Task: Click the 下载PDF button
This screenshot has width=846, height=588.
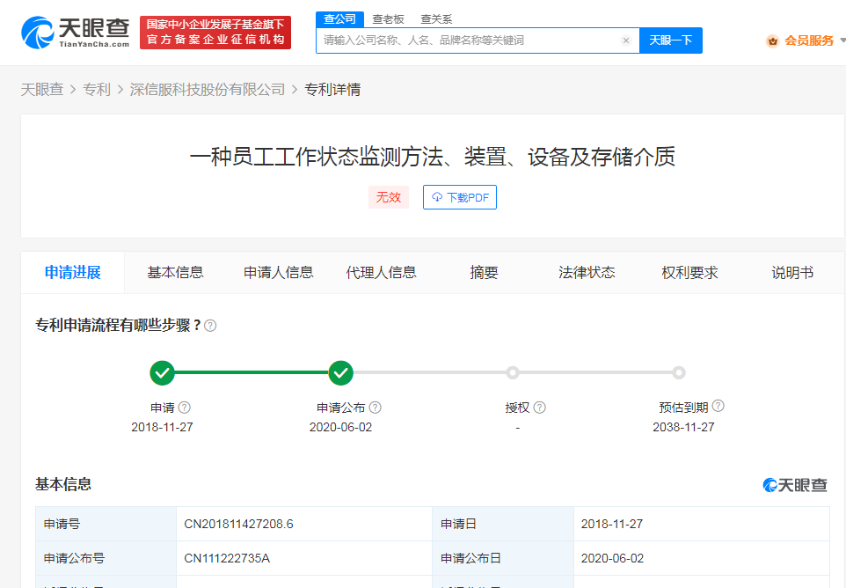Action: pos(459,197)
